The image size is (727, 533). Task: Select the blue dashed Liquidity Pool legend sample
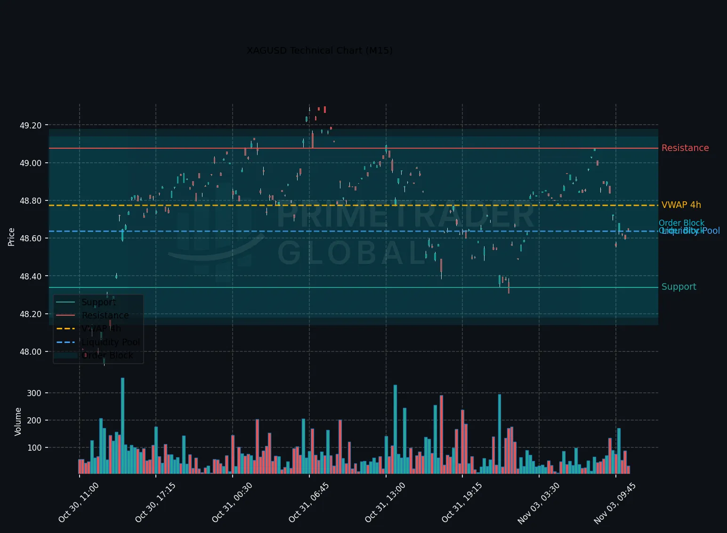[65, 342]
